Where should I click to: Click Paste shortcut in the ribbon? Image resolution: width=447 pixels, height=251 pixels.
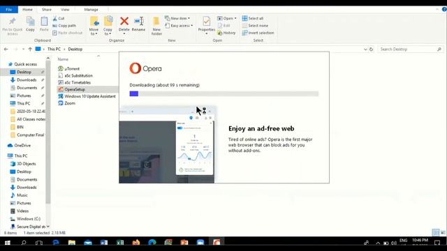click(x=68, y=33)
